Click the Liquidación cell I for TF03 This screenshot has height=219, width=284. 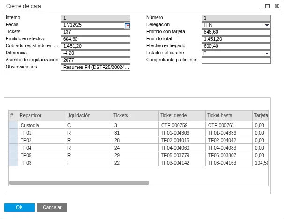88,163
